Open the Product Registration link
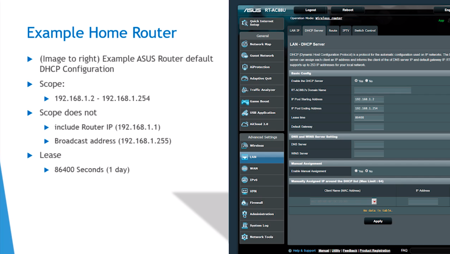 pos(375,251)
